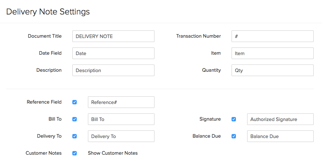Uncheck the Reference Field checkbox
Viewport: 322px width, 167px height.
click(75, 102)
